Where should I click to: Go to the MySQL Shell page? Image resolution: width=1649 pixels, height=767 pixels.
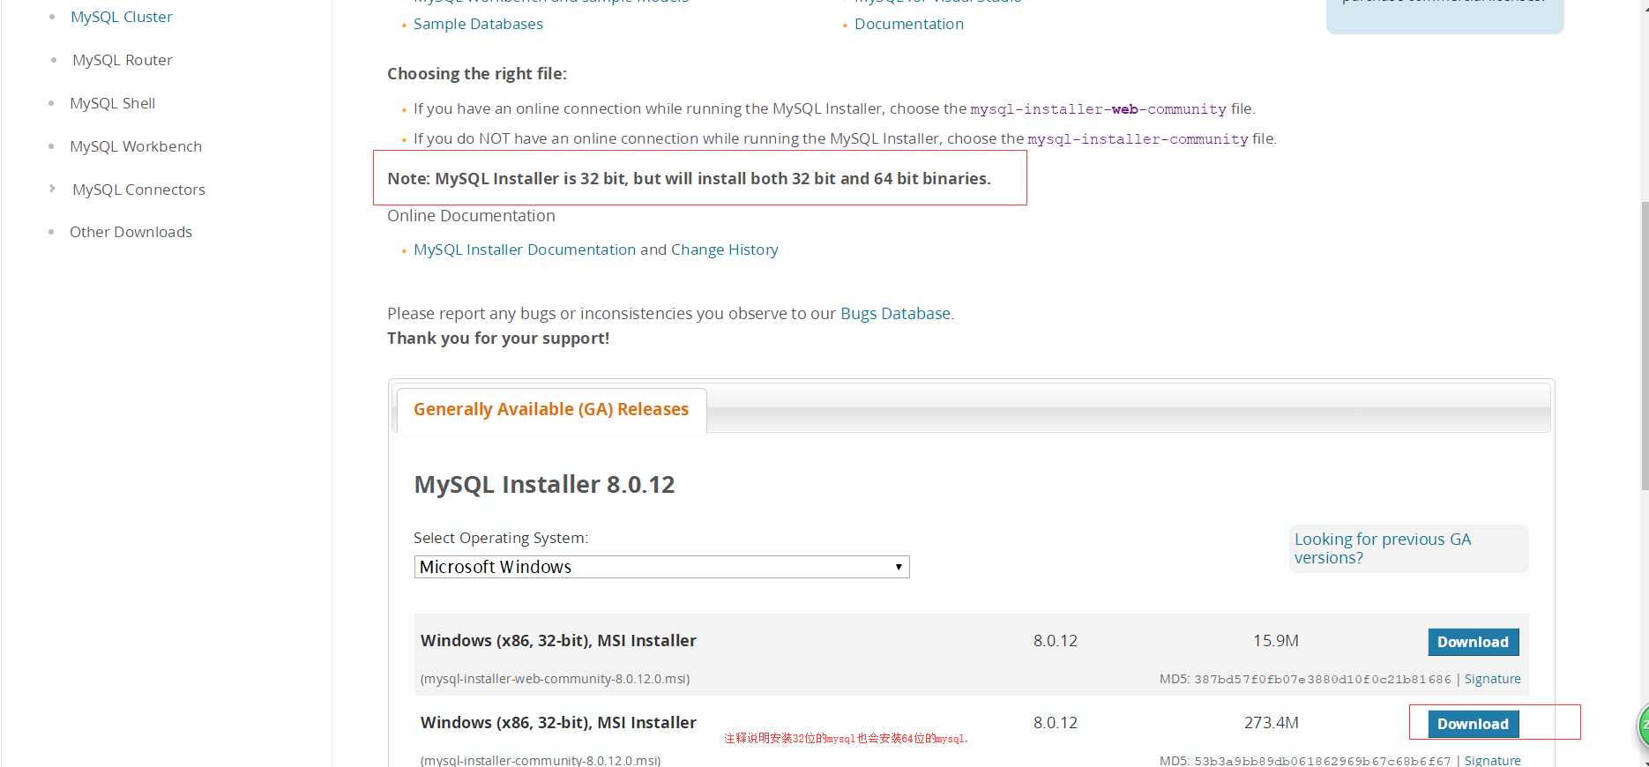[x=113, y=103]
